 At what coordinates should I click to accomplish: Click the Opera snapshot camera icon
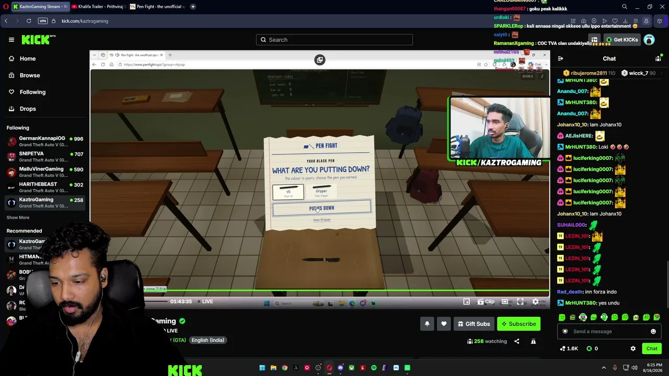pos(583,21)
